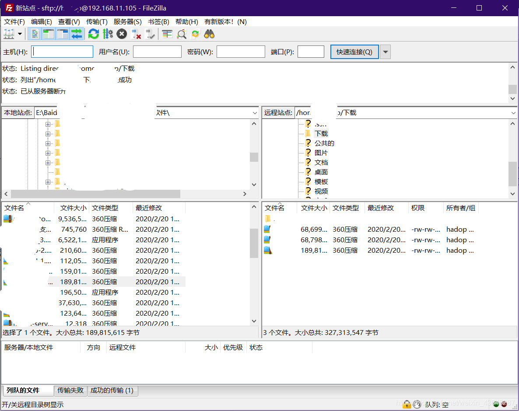519x411 pixels.
Task: Toggle the transfer queue display
Action: 77,34
